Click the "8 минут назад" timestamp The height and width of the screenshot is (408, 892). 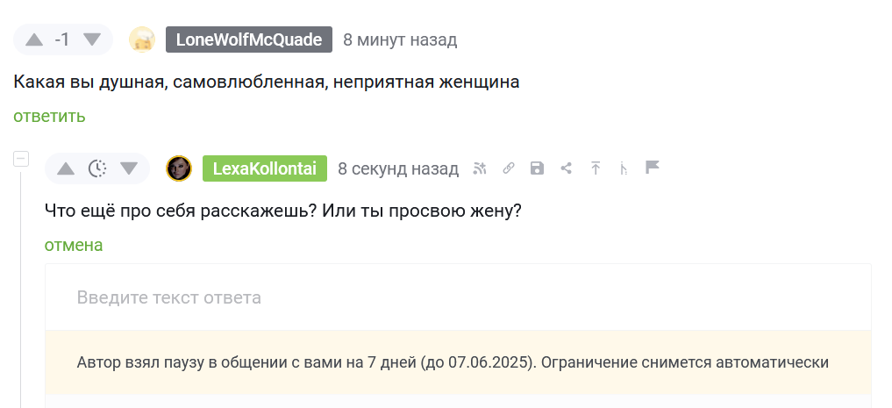point(400,40)
